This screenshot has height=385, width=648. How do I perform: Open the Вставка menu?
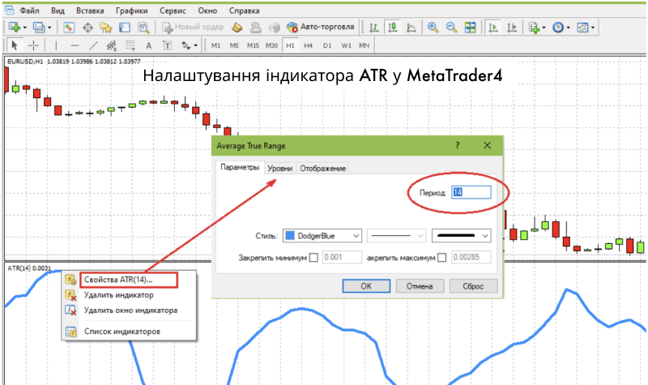(90, 11)
